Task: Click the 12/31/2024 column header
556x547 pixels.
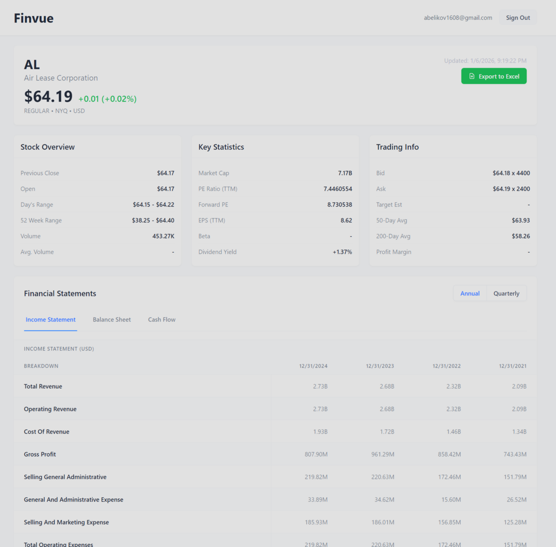Action: pos(313,366)
